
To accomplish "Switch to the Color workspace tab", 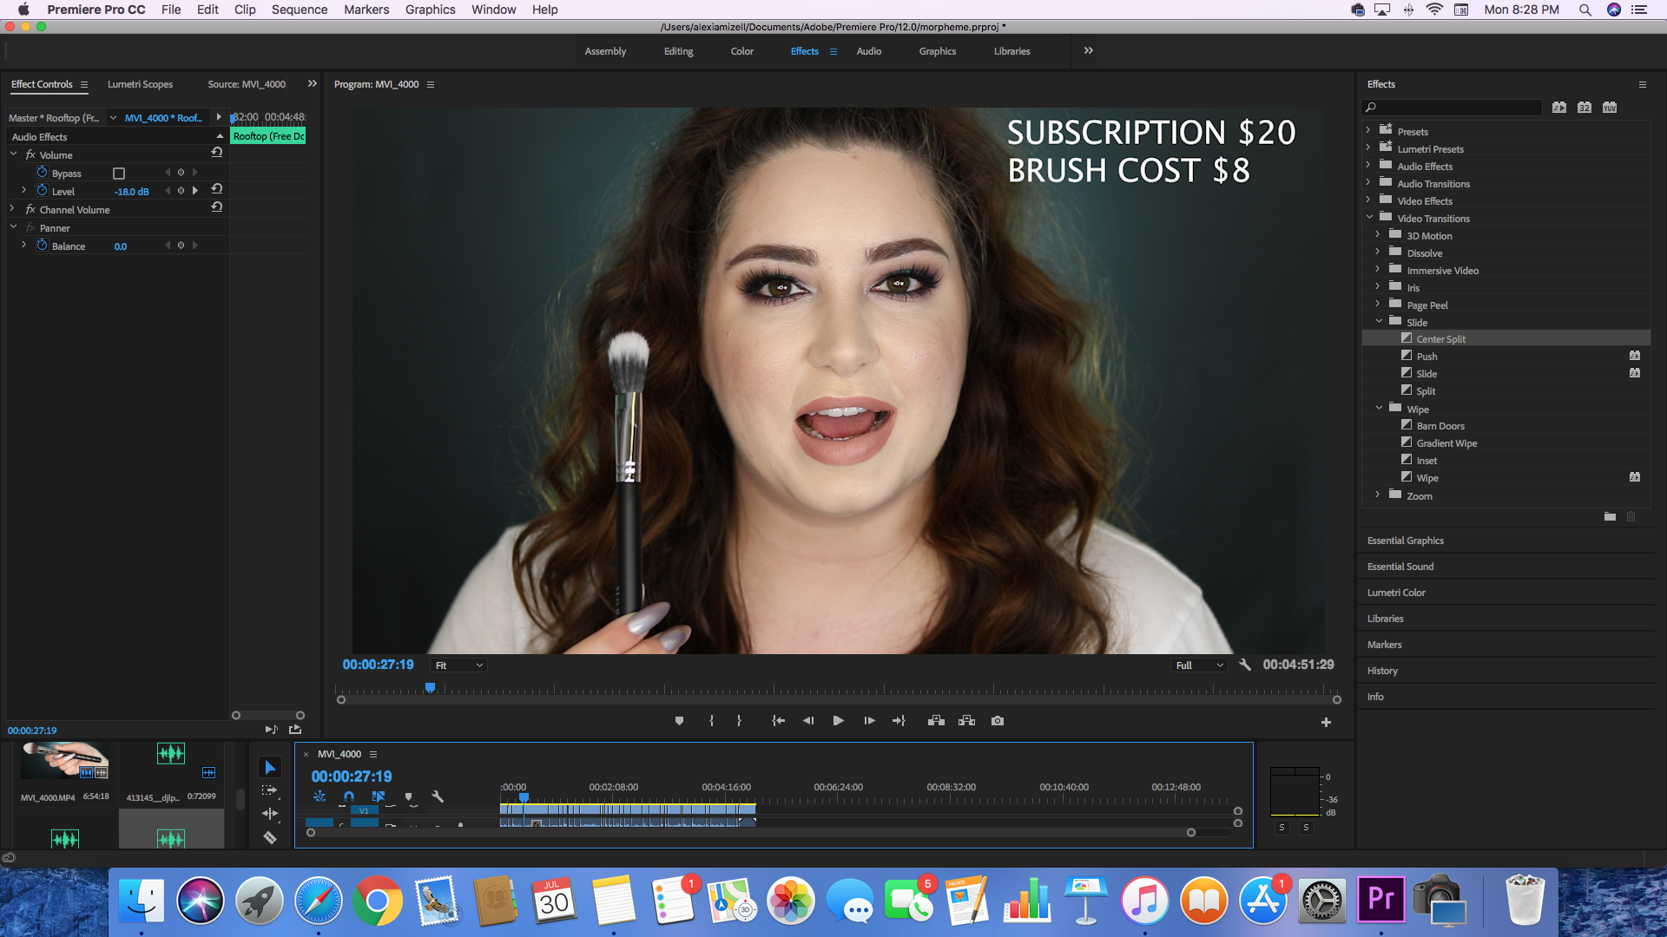I will tap(741, 51).
